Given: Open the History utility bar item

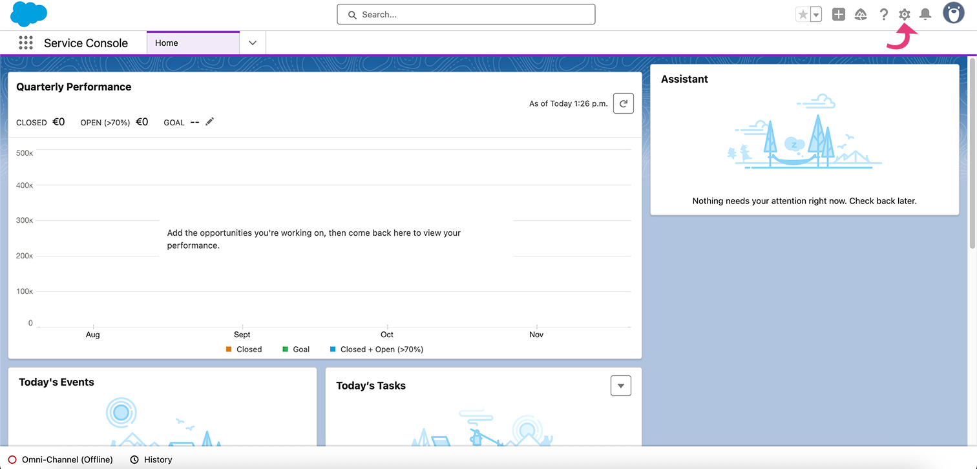Looking at the screenshot, I should point(151,459).
